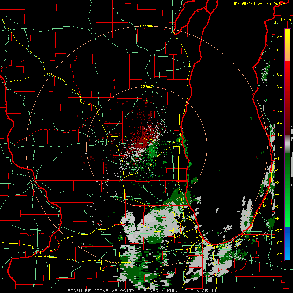Image resolution: width=293 pixels, height=293 pixels.
Task: Click the -30 value on the velocity scale
Action: [278, 183]
